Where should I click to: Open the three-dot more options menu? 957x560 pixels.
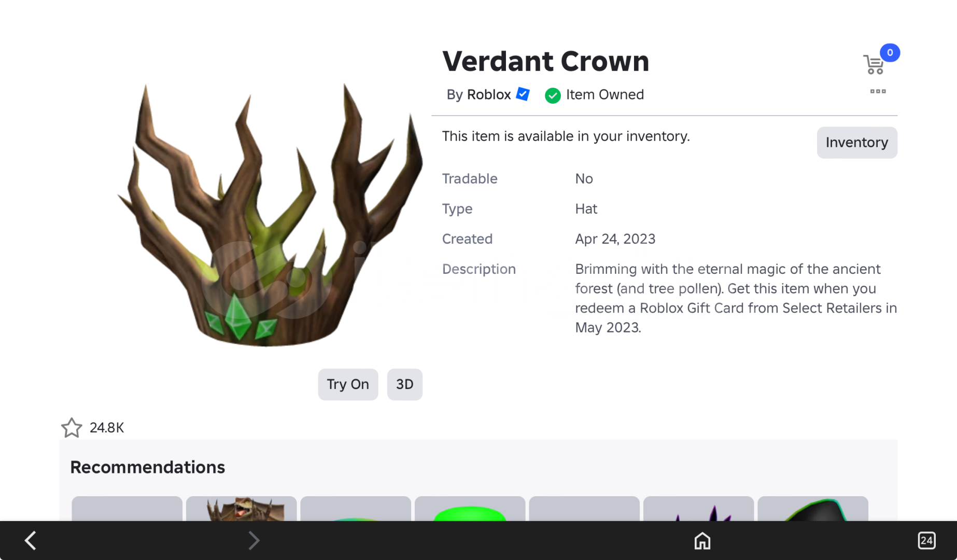coord(878,92)
